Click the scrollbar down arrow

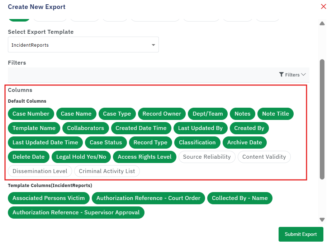coord(322,220)
